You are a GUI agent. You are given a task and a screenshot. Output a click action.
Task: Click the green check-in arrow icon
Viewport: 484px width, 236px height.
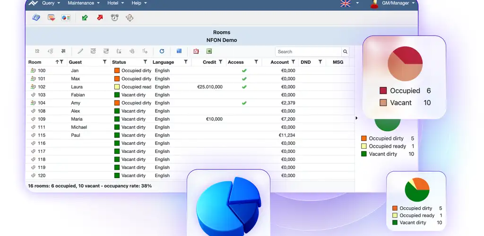click(x=85, y=18)
